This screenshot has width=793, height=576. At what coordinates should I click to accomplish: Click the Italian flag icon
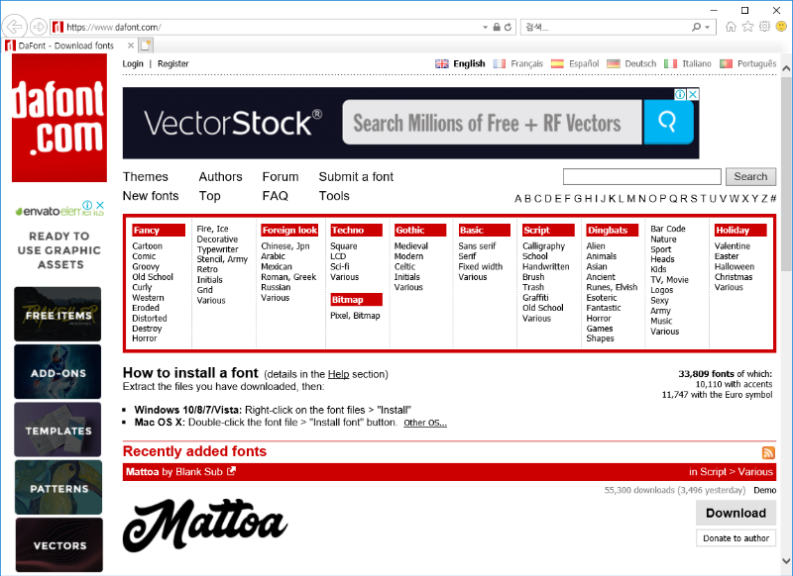click(671, 63)
